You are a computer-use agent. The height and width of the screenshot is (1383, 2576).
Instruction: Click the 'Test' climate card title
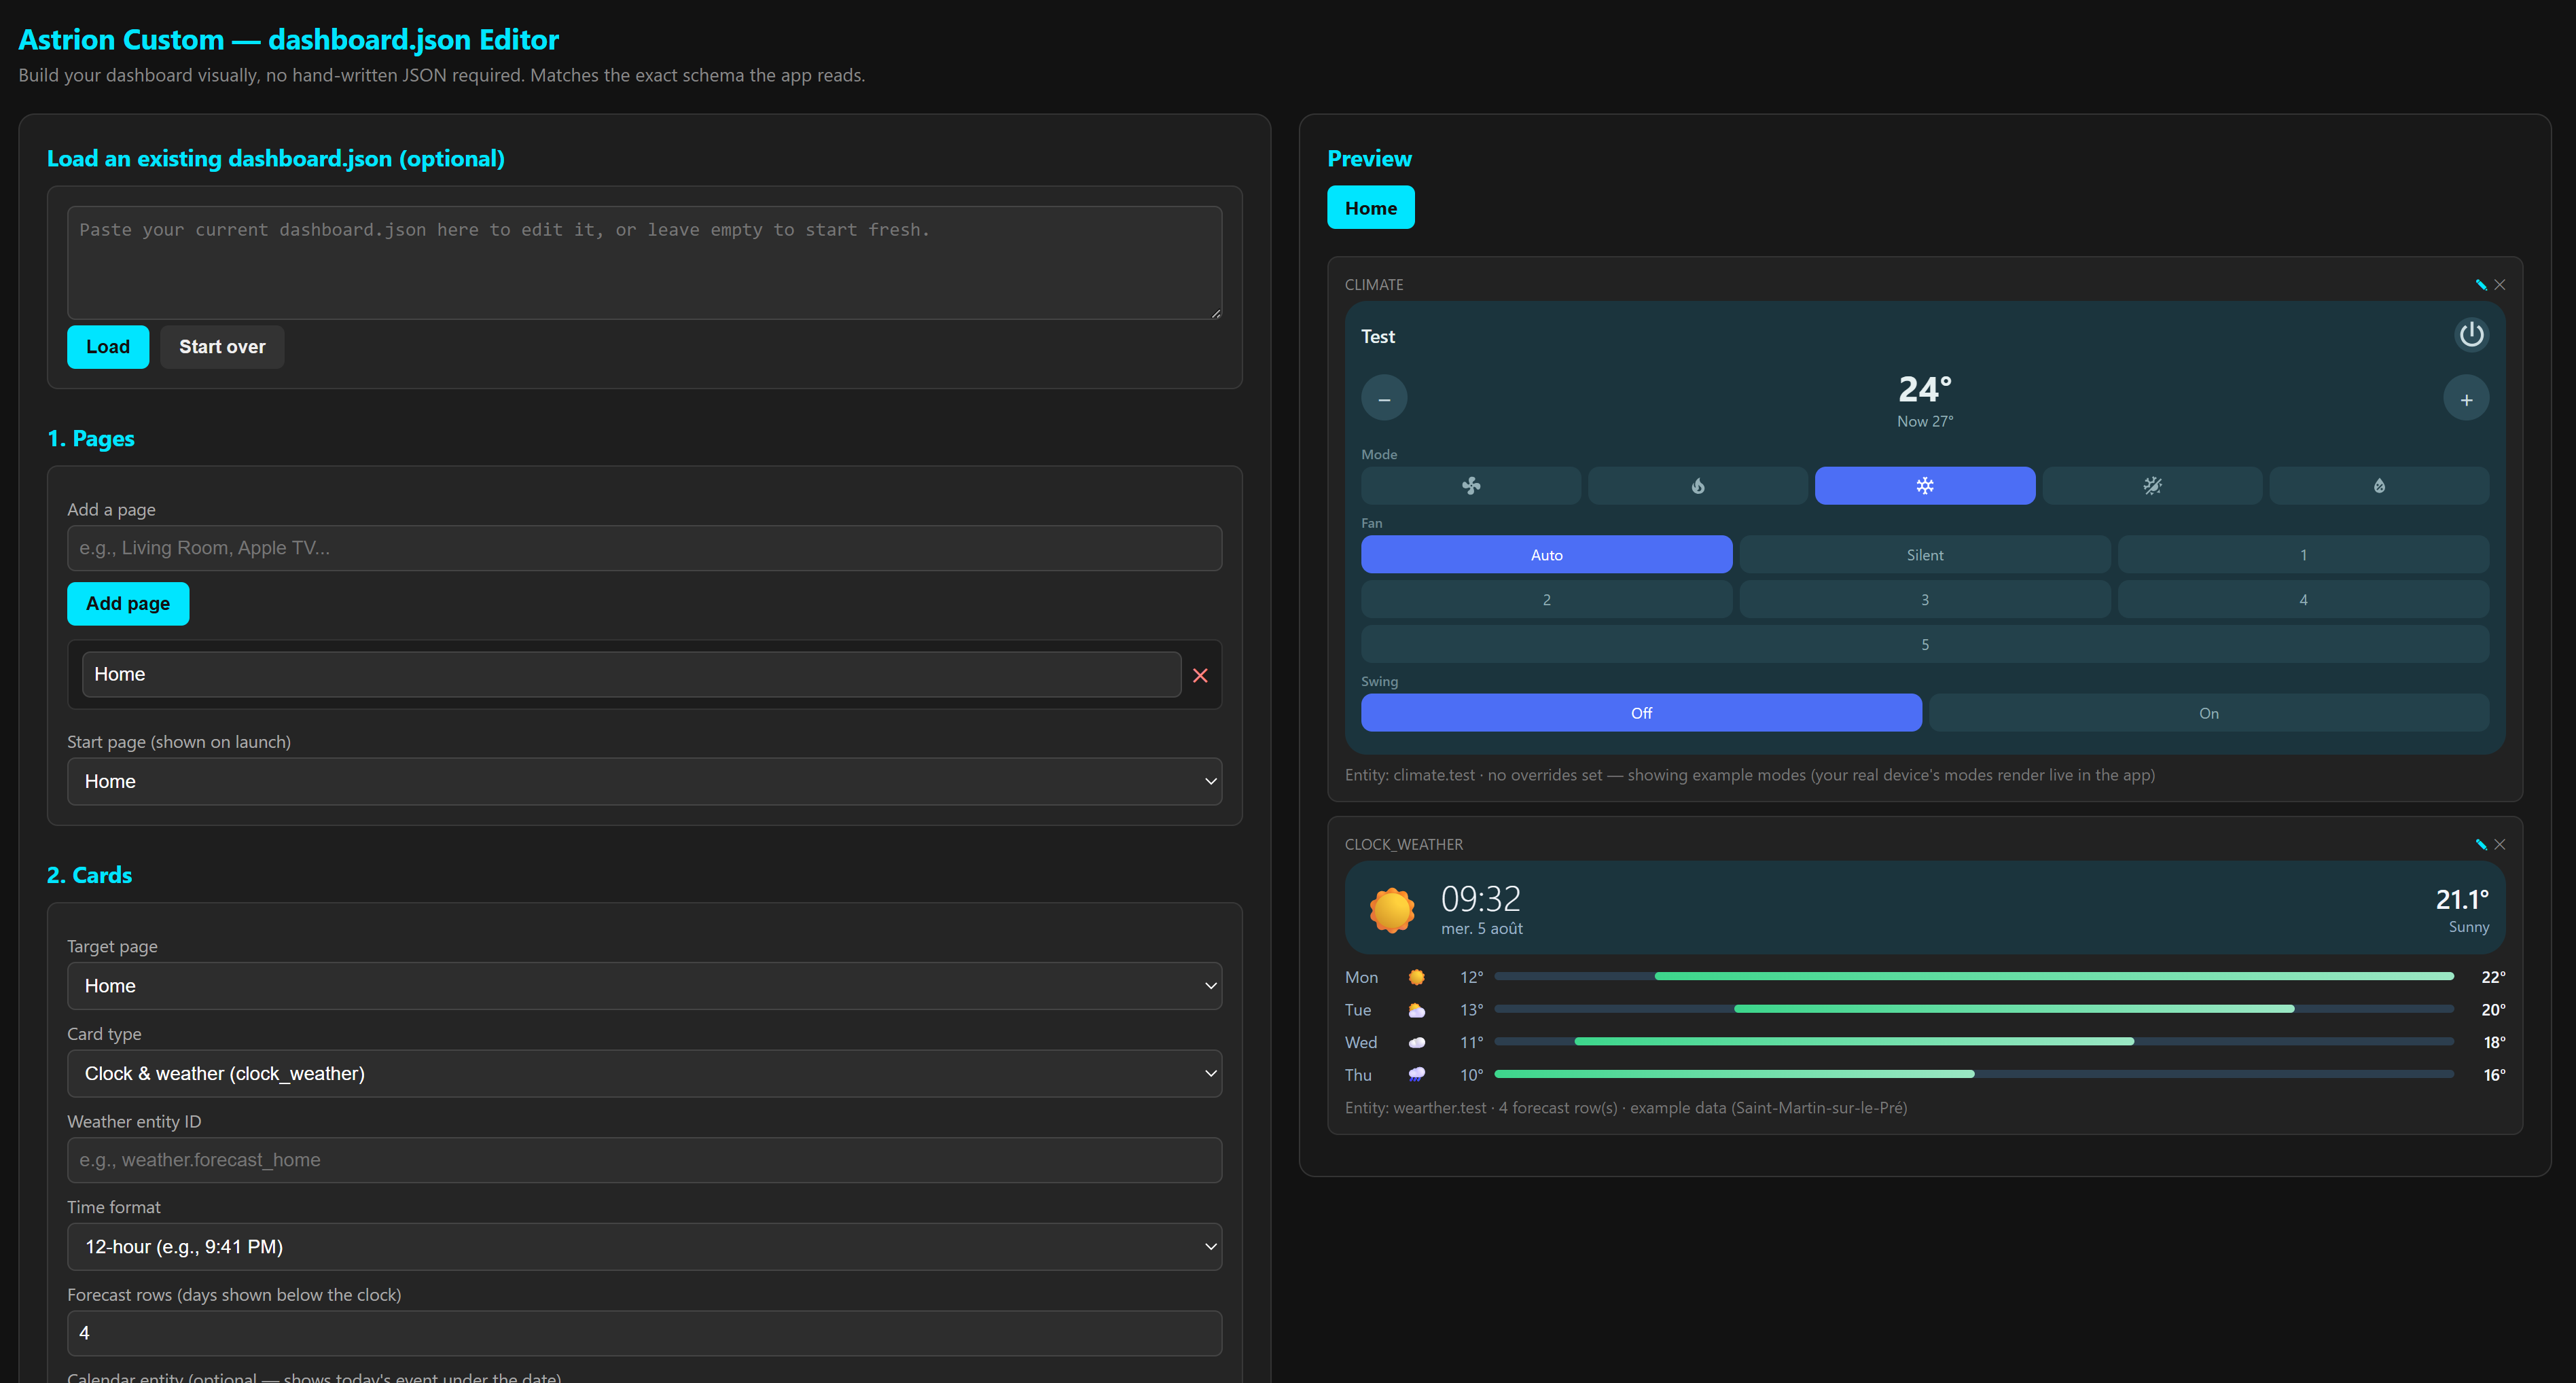(1377, 337)
